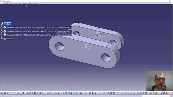This screenshot has width=173, height=97.
Task: Open dropdown arrow next to Undo icon
Action: coord(19,94)
